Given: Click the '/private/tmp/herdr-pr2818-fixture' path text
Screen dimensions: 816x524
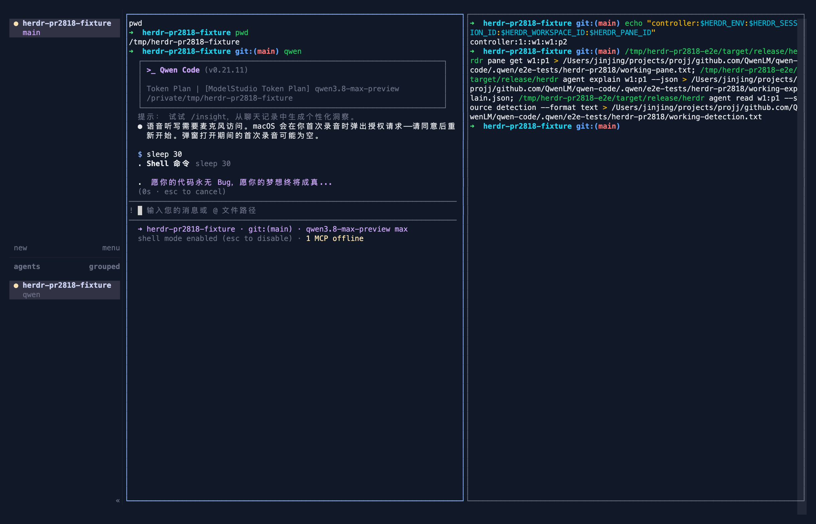Looking at the screenshot, I should point(220,98).
